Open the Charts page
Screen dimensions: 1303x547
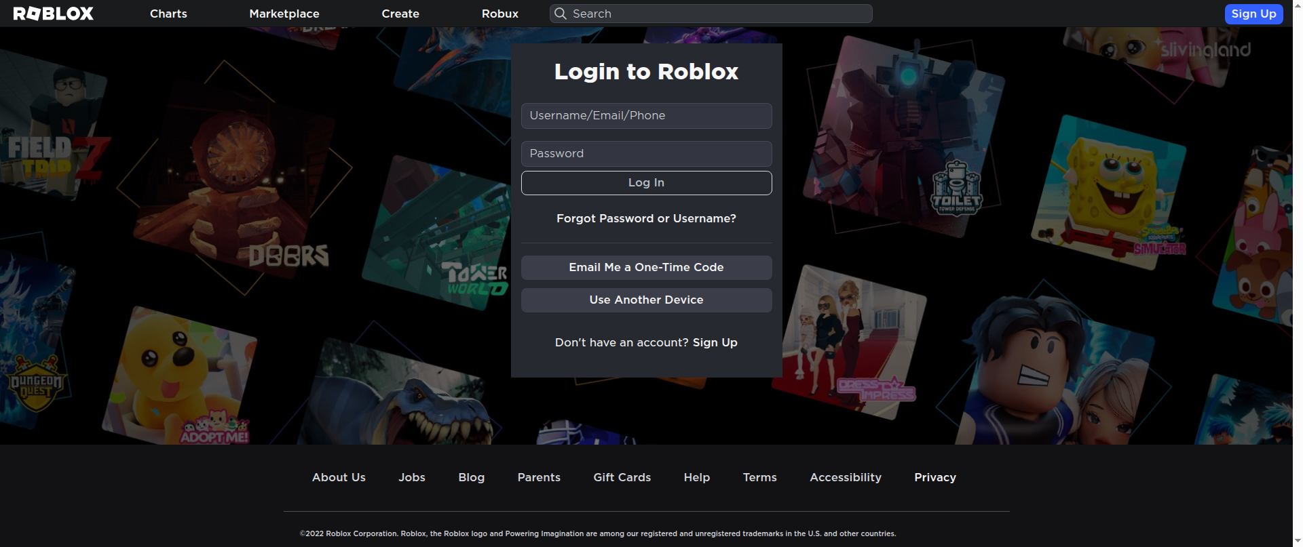(168, 14)
